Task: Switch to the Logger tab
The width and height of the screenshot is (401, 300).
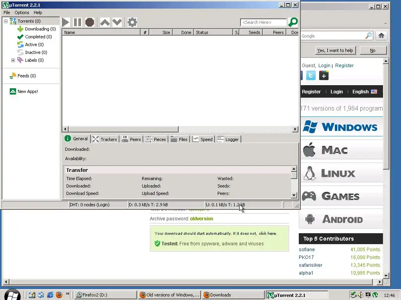Action: point(228,139)
